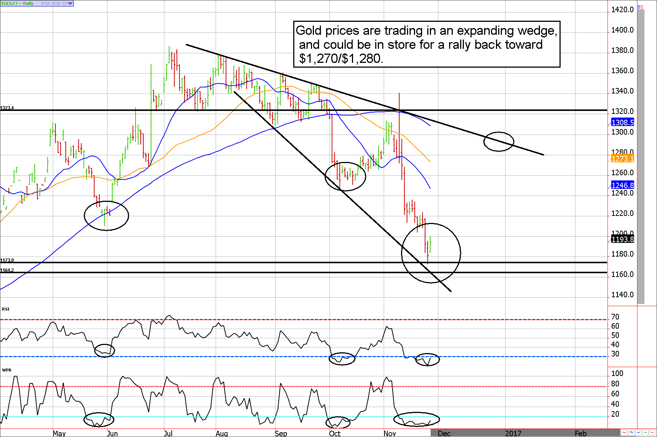This screenshot has height=437, width=657.
Task: Click the RSI indicator panel label
Action: pos(6,309)
